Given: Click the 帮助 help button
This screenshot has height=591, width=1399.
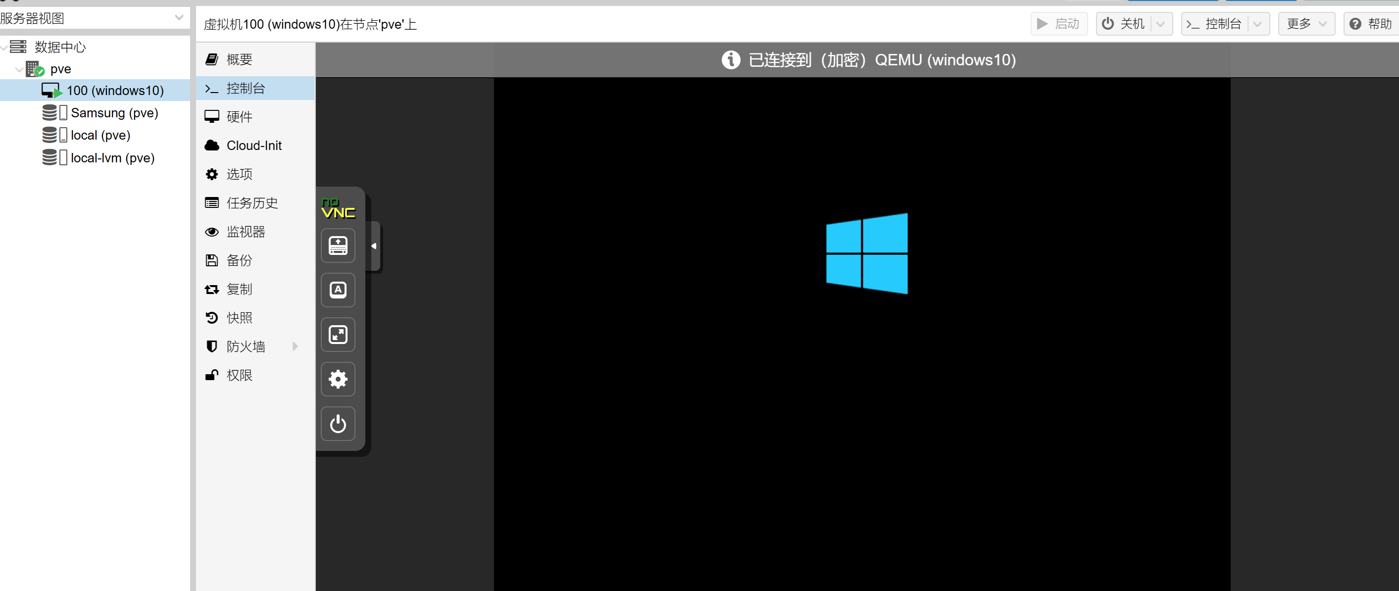Looking at the screenshot, I should (1371, 24).
